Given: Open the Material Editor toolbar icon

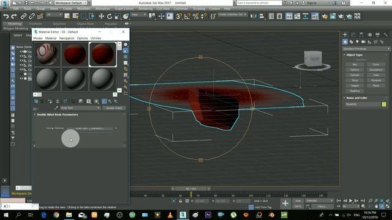Looking at the screenshot, I should 315,16.
